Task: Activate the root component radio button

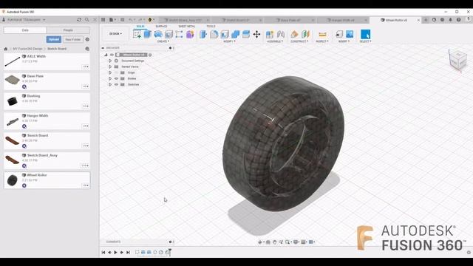Action: click(150, 55)
